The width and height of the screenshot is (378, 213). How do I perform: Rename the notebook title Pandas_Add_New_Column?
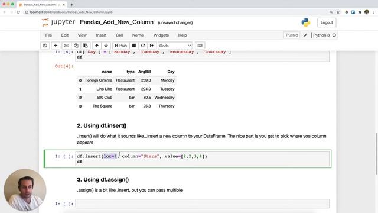coord(116,22)
